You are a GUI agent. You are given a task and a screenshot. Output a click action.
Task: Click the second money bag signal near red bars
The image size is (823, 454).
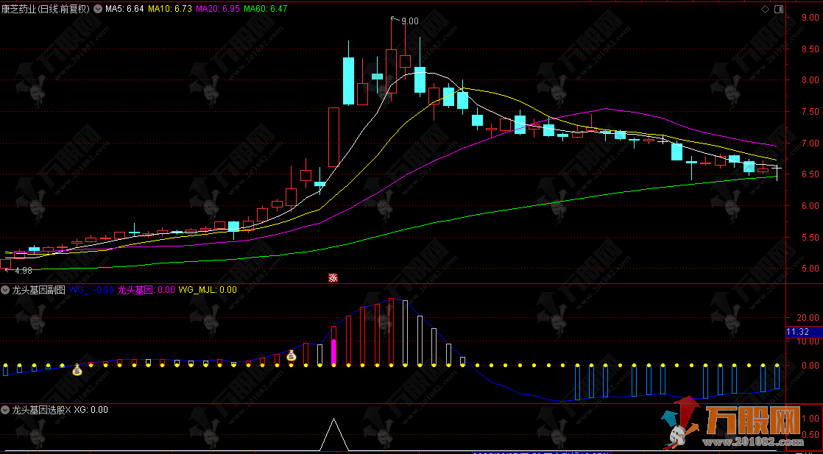(x=291, y=356)
